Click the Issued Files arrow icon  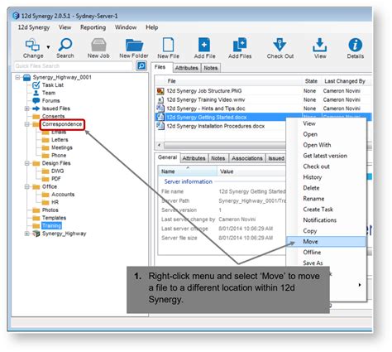[36, 108]
